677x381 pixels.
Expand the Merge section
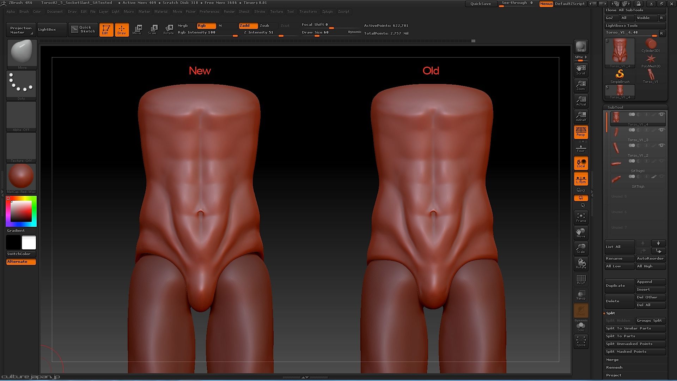click(x=612, y=360)
